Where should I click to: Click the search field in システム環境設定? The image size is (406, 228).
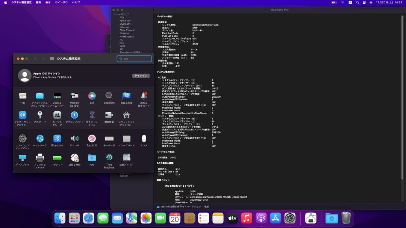tap(134, 59)
